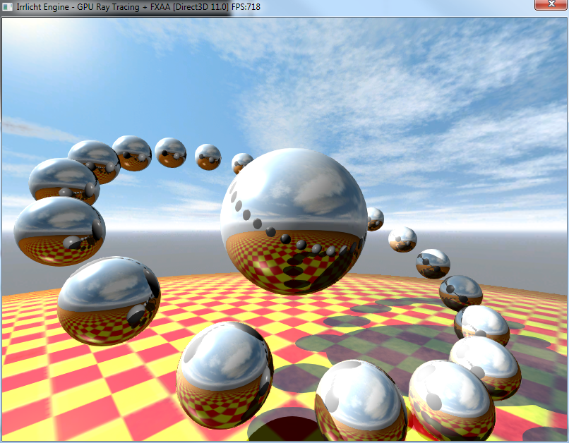The width and height of the screenshot is (569, 443).
Task: Click the Direct3D 11.0 label in the title
Action: pyautogui.click(x=200, y=7)
